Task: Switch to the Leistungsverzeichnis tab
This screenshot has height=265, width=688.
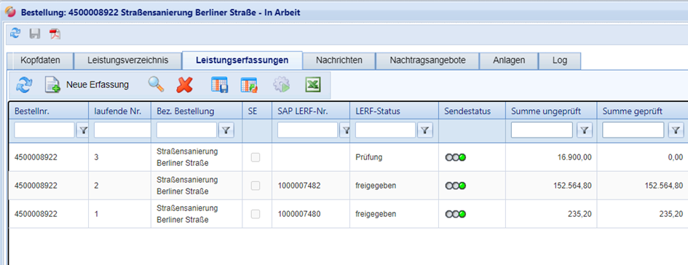Action: click(127, 60)
